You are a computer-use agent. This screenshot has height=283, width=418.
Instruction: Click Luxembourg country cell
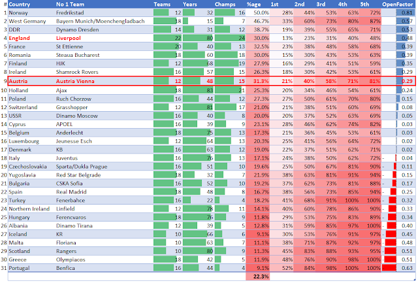click(24, 141)
